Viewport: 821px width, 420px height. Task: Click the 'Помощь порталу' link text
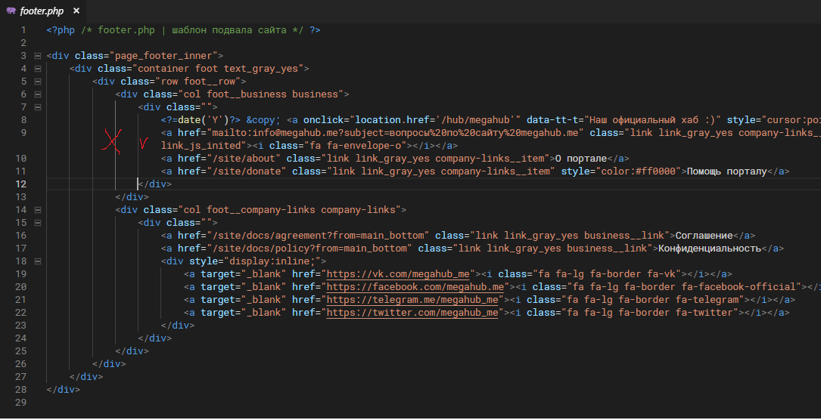726,171
